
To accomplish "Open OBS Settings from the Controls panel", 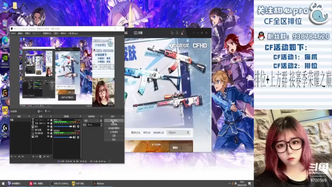I will (x=114, y=136).
